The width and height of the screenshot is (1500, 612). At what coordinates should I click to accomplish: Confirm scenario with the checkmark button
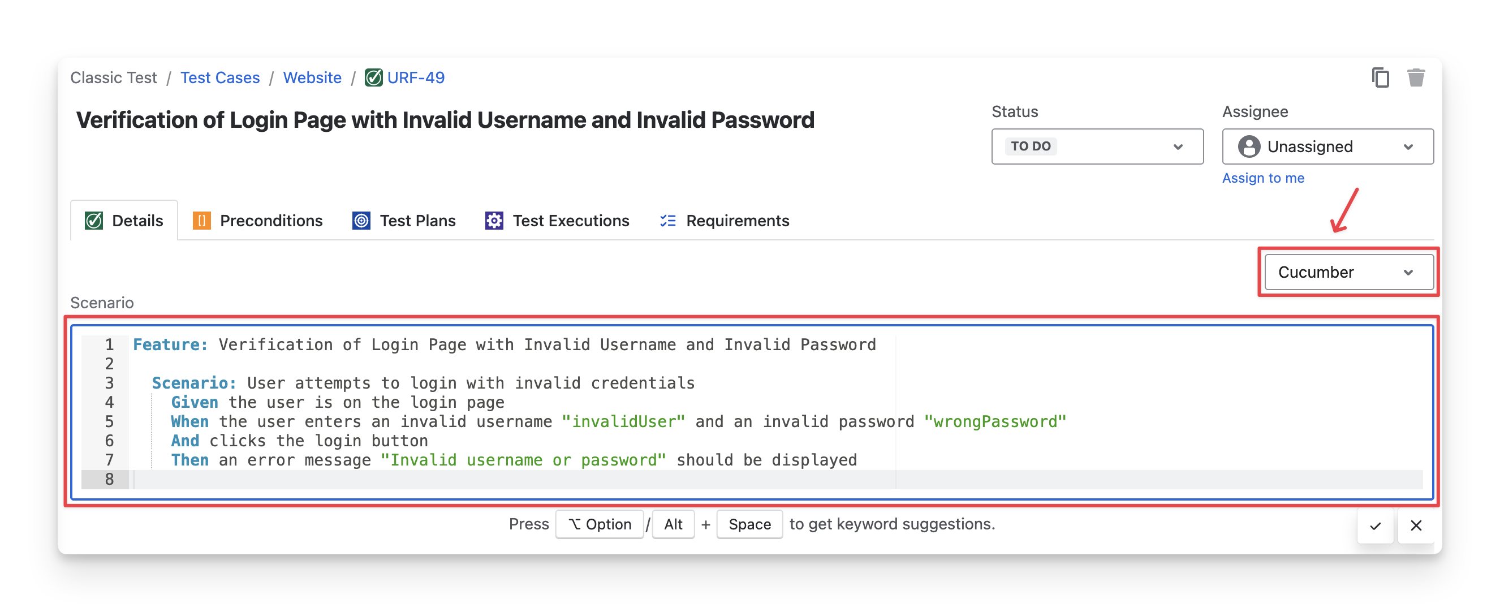pyautogui.click(x=1375, y=526)
